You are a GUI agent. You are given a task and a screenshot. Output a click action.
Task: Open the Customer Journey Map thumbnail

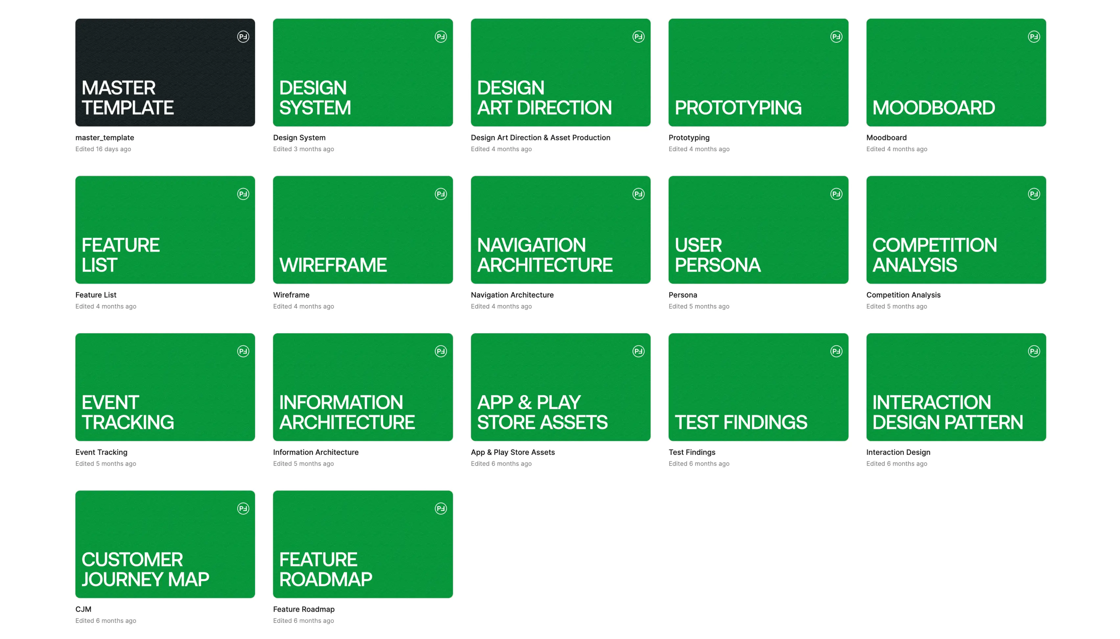165,544
